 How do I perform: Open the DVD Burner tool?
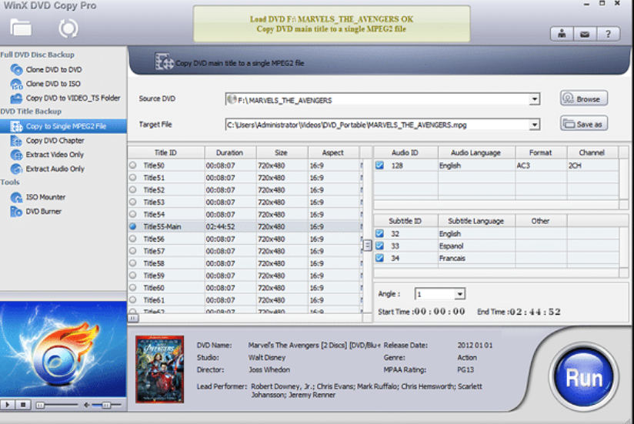(x=44, y=212)
